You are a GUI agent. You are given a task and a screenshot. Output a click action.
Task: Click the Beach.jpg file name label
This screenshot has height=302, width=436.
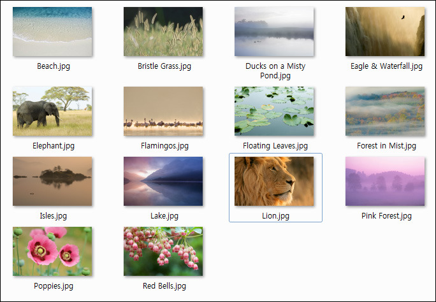pyautogui.click(x=54, y=66)
